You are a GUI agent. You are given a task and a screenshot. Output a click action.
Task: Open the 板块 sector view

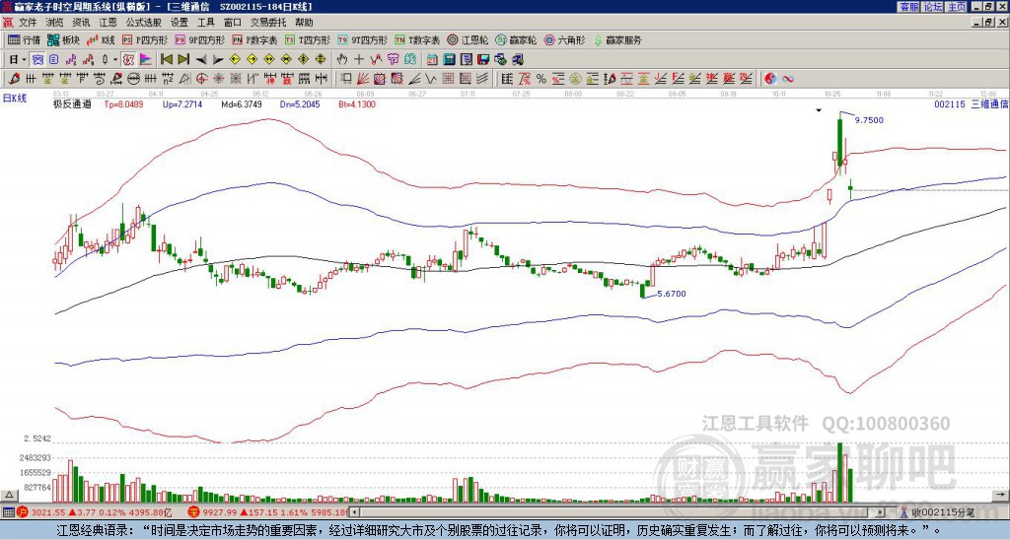(x=63, y=39)
